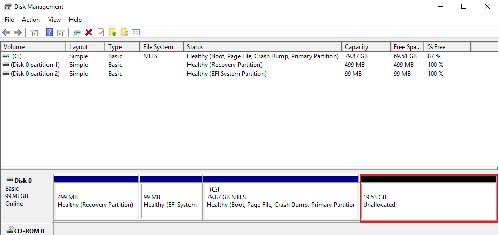This screenshot has height=235, width=499.
Task: Click the Disk Management title bar icon
Action: (8, 6)
